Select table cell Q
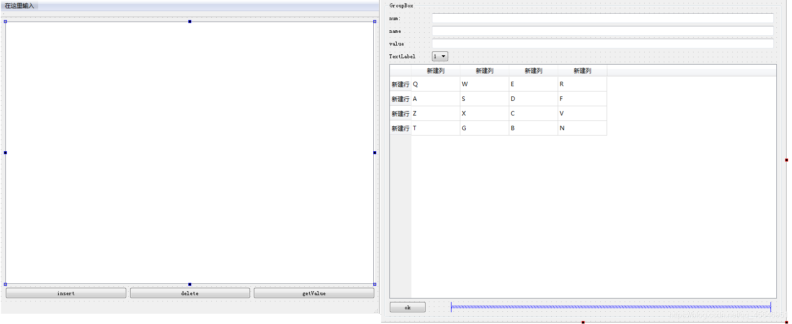 tap(435, 84)
